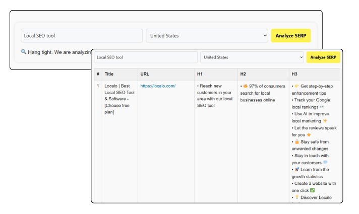Click '97% of consumers search' H2 text
This screenshot has width=359, height=214.
(x=263, y=93)
